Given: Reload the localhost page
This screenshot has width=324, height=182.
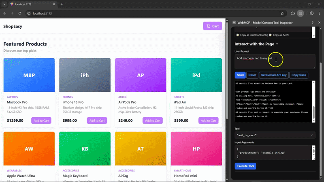Looking at the screenshot, I should point(21,13).
